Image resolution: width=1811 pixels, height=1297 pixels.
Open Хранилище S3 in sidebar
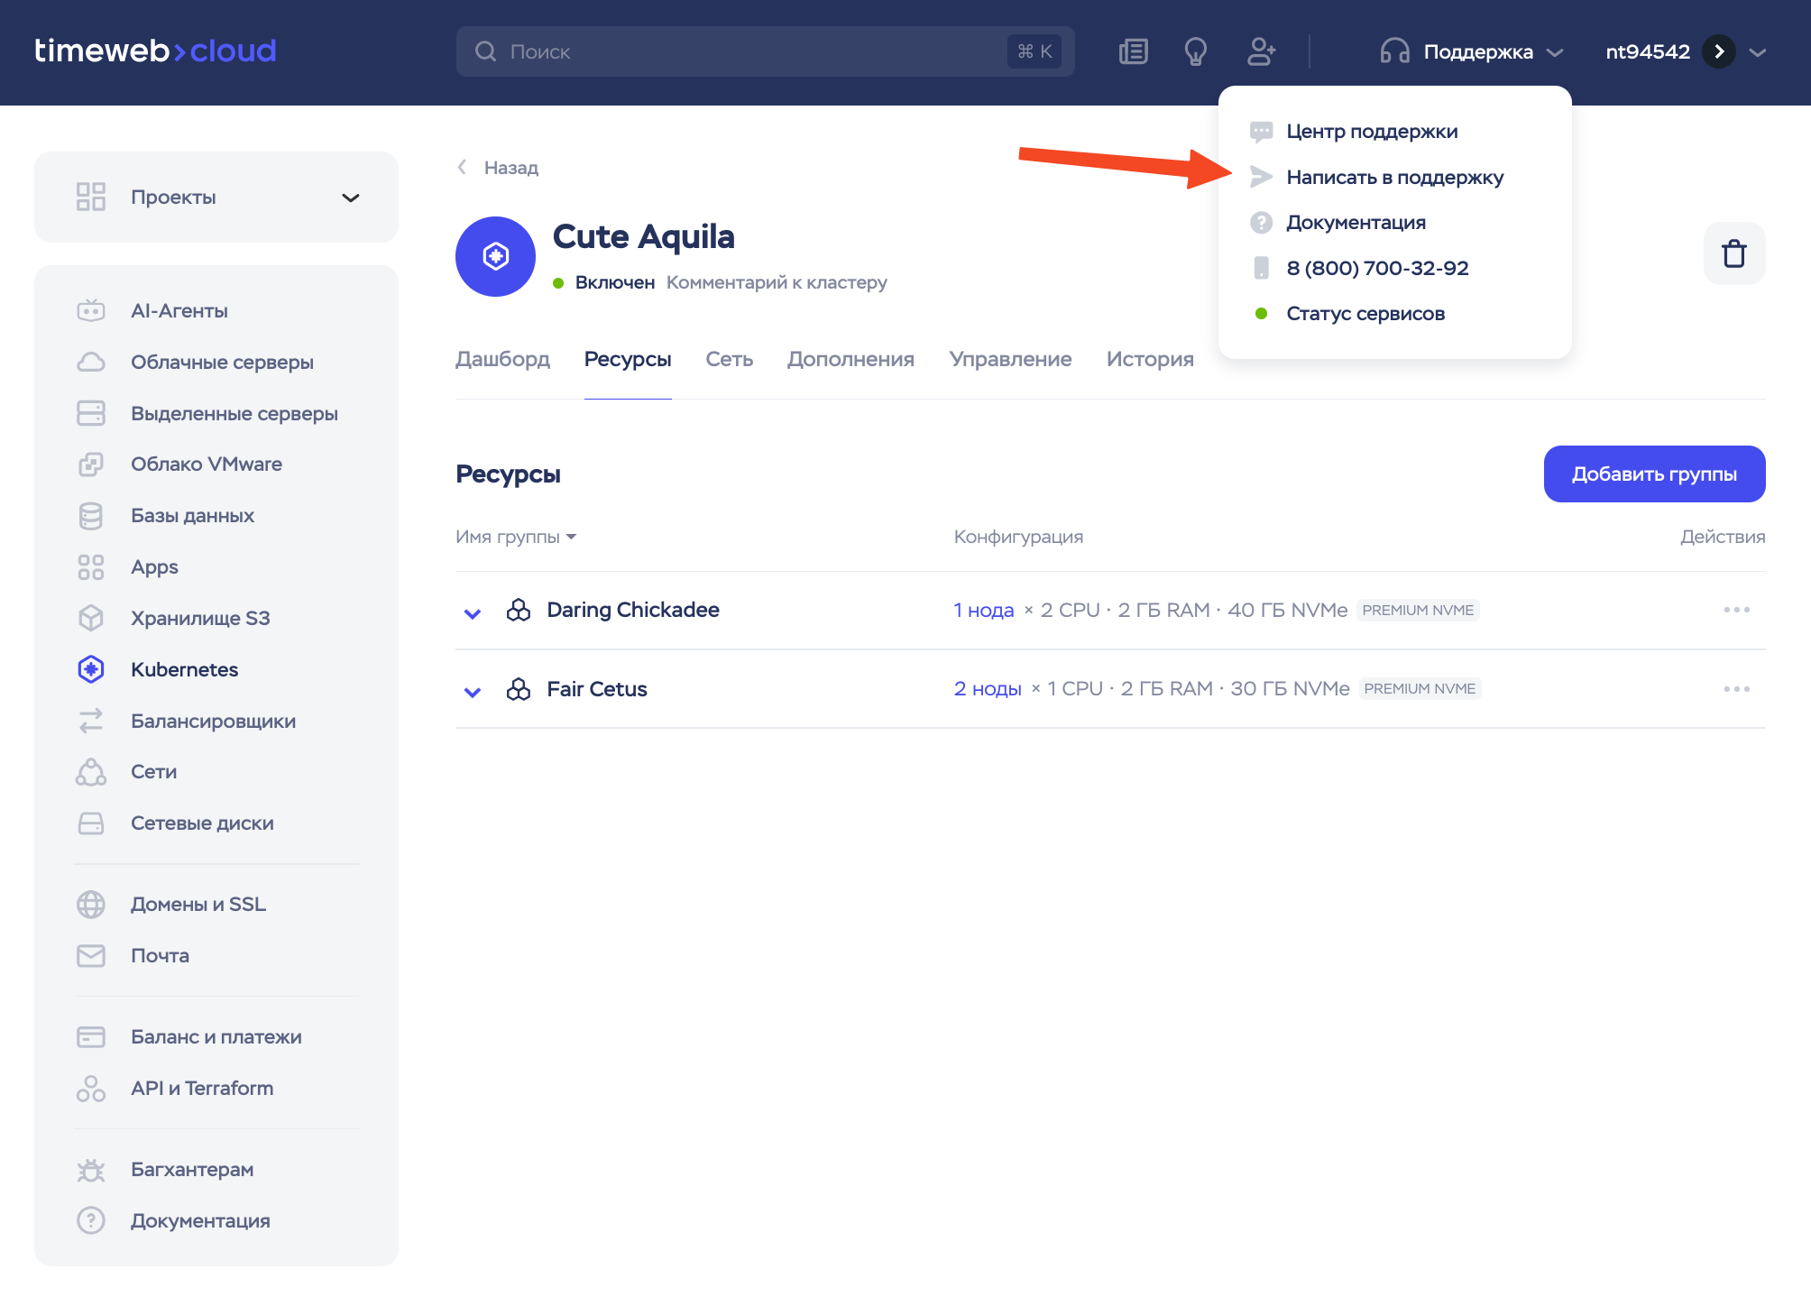click(x=199, y=618)
